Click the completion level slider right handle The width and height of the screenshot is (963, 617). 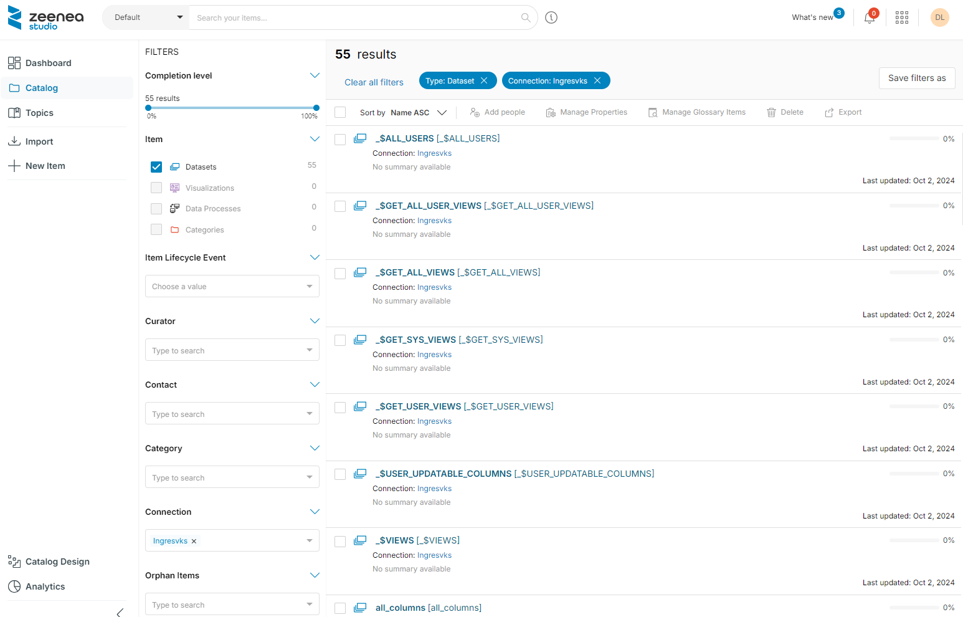point(316,108)
